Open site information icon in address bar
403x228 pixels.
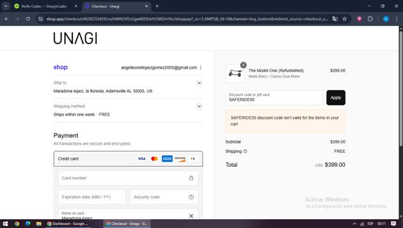pyautogui.click(x=40, y=19)
